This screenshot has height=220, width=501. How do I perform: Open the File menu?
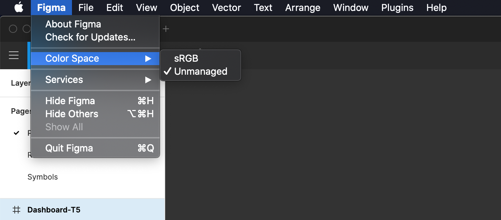(86, 8)
